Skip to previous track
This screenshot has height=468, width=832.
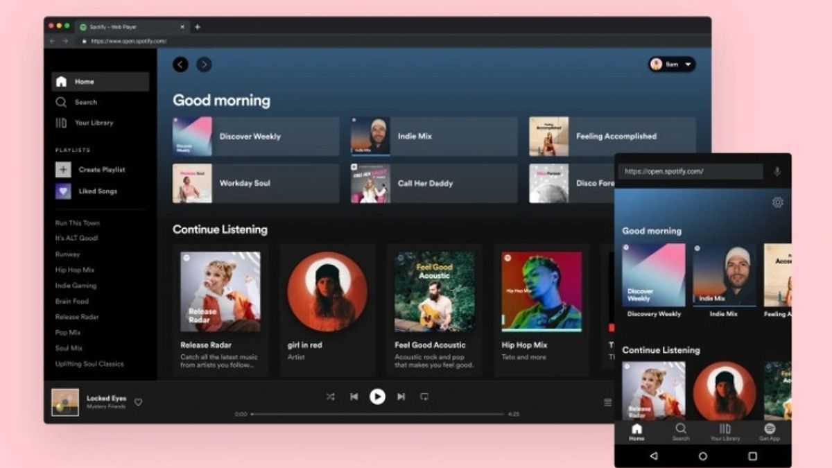(x=354, y=397)
